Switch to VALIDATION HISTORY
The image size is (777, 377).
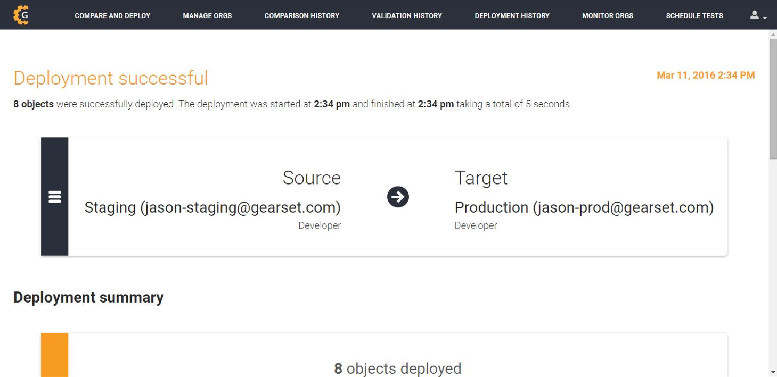(407, 15)
